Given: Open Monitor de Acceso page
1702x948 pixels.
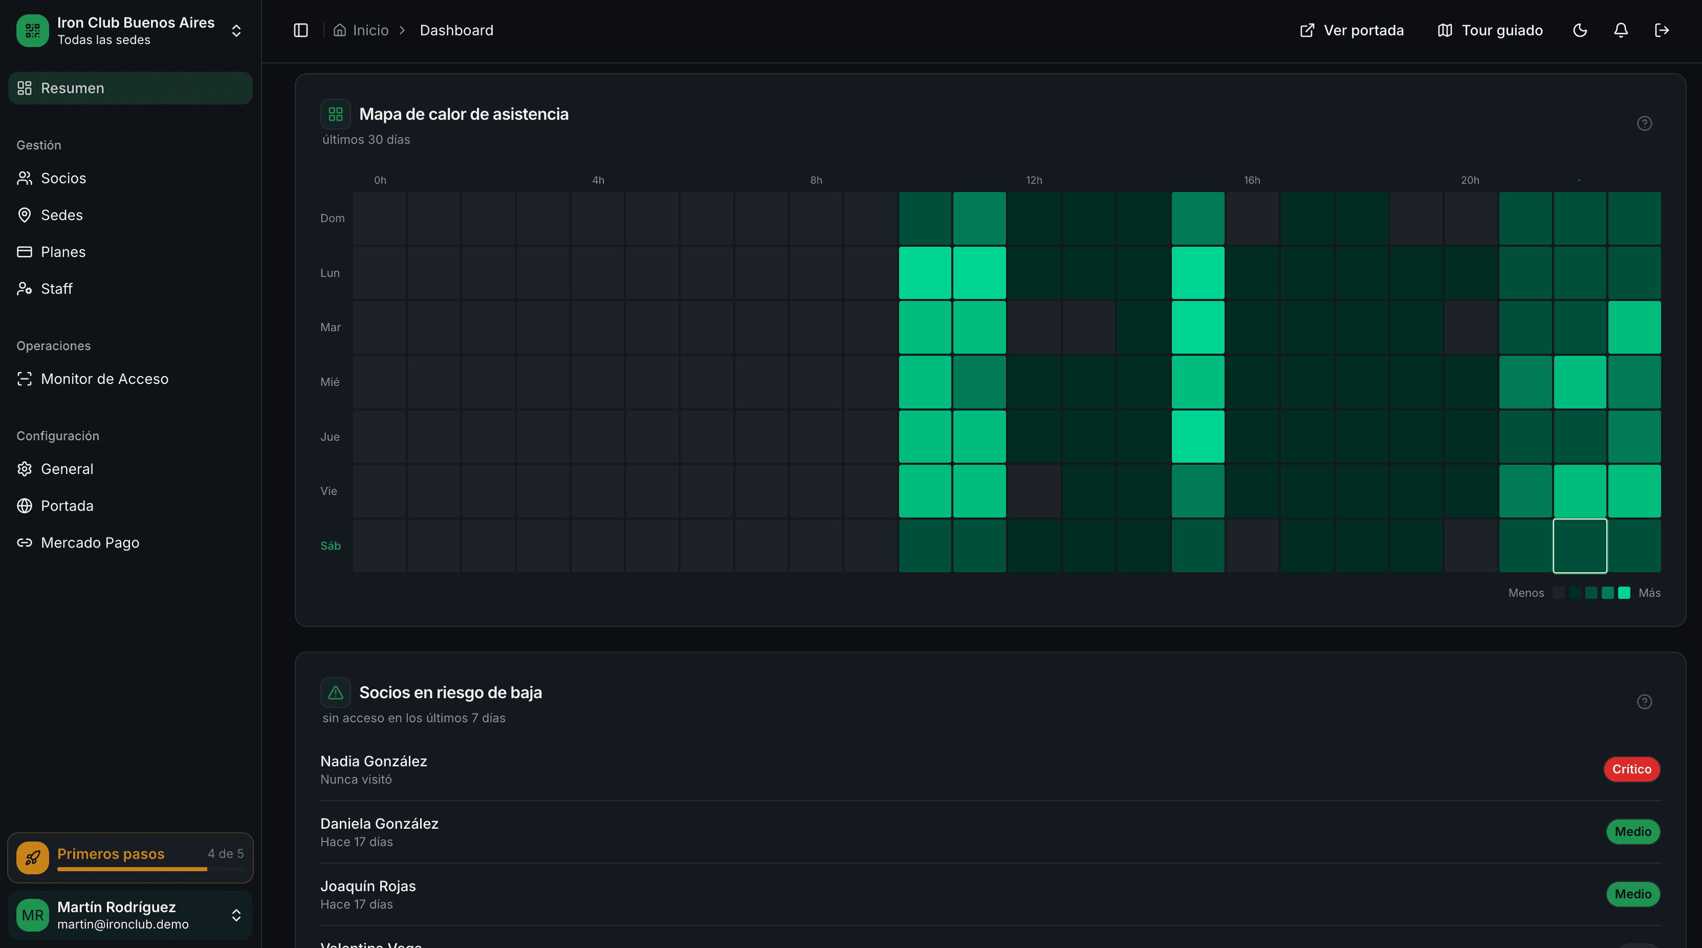Looking at the screenshot, I should (x=104, y=379).
